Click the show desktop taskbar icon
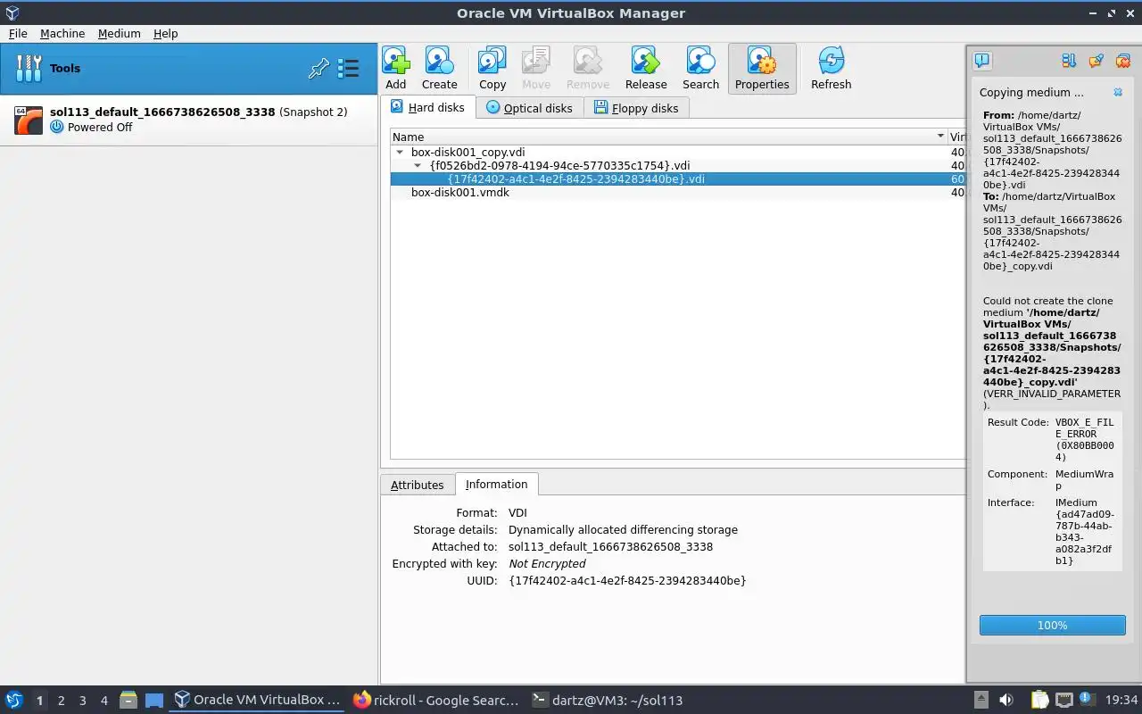Image resolution: width=1142 pixels, height=714 pixels. (154, 701)
